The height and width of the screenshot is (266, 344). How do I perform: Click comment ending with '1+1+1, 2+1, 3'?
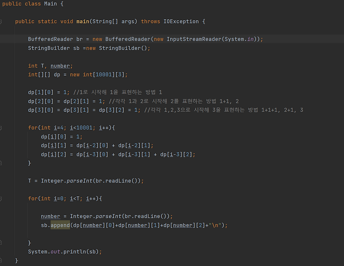[x=224, y=110]
